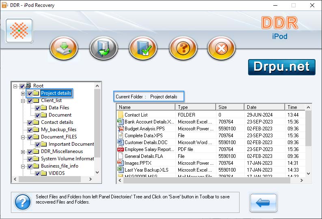Image resolution: width=322 pixels, height=219 pixels.
Task: Toggle the My_backup_files checkbox
Action: [x=30, y=130]
